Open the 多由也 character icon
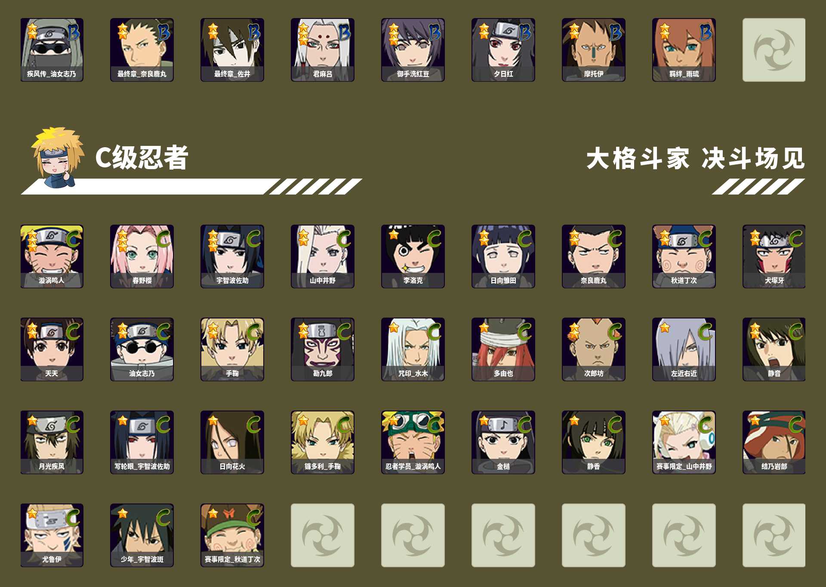 coord(503,349)
